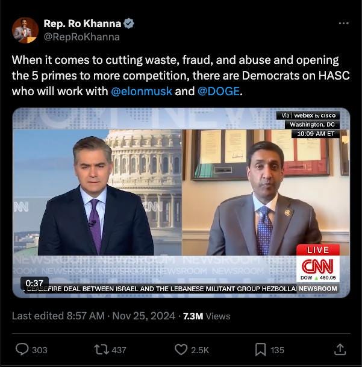Open the @RepRoKhanna handle
This screenshot has width=362, height=367.
coord(82,37)
